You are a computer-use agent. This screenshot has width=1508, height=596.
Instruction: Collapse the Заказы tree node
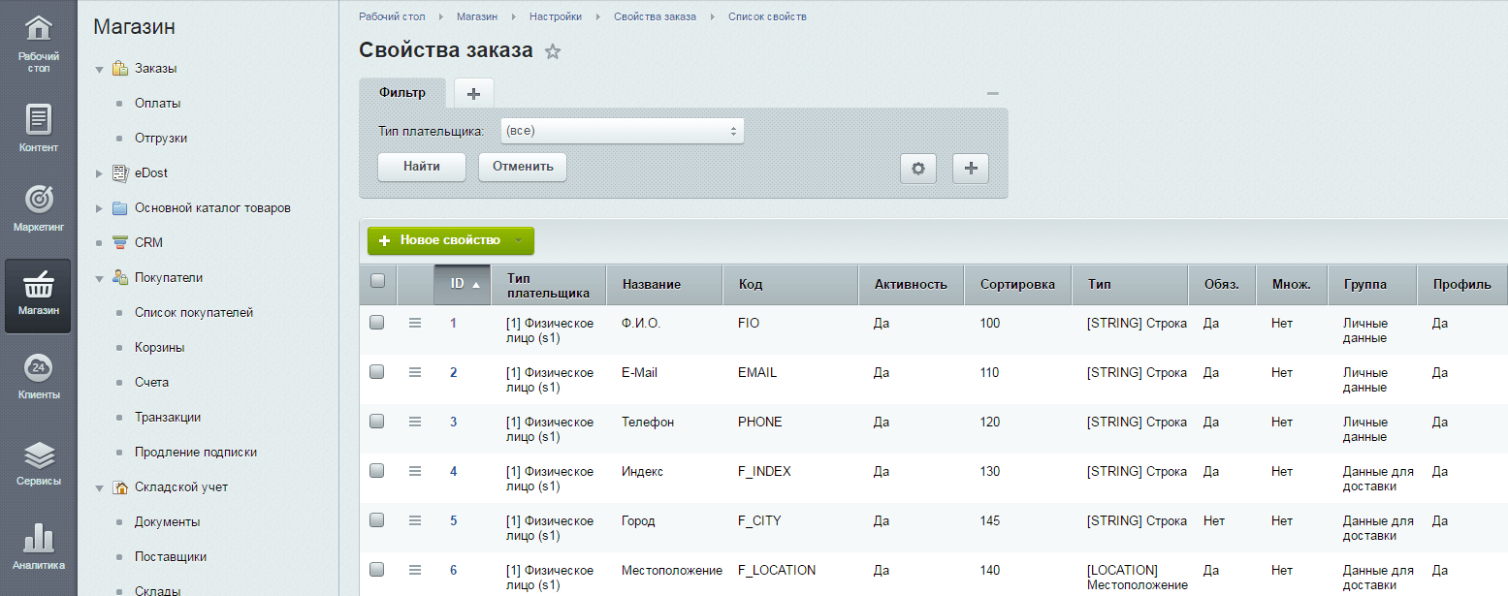tap(99, 69)
